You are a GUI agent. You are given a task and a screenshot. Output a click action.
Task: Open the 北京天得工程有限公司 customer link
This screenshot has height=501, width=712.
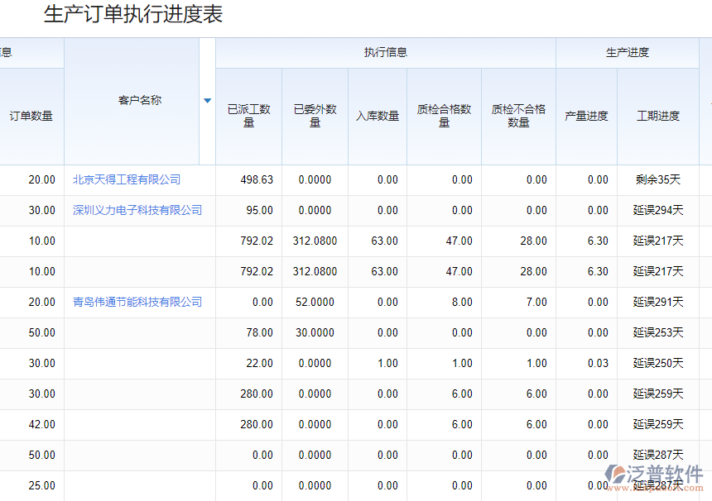point(127,179)
